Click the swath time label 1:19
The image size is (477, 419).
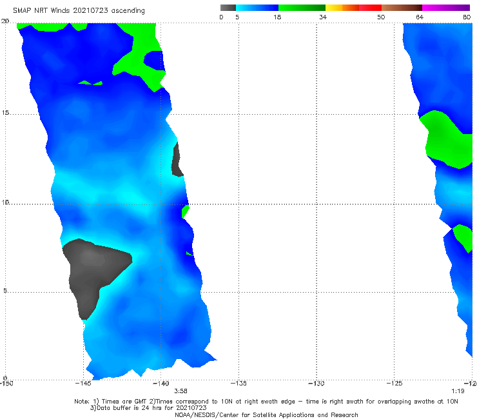458,391
